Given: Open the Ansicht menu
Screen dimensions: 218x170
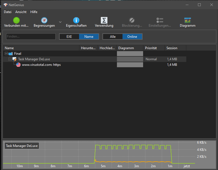Looking at the screenshot, I should pos(21,12).
